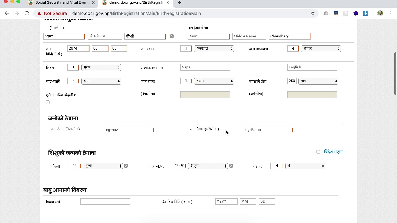Click the Google Drive extension icon
The height and width of the screenshot is (223, 397).
[326, 13]
